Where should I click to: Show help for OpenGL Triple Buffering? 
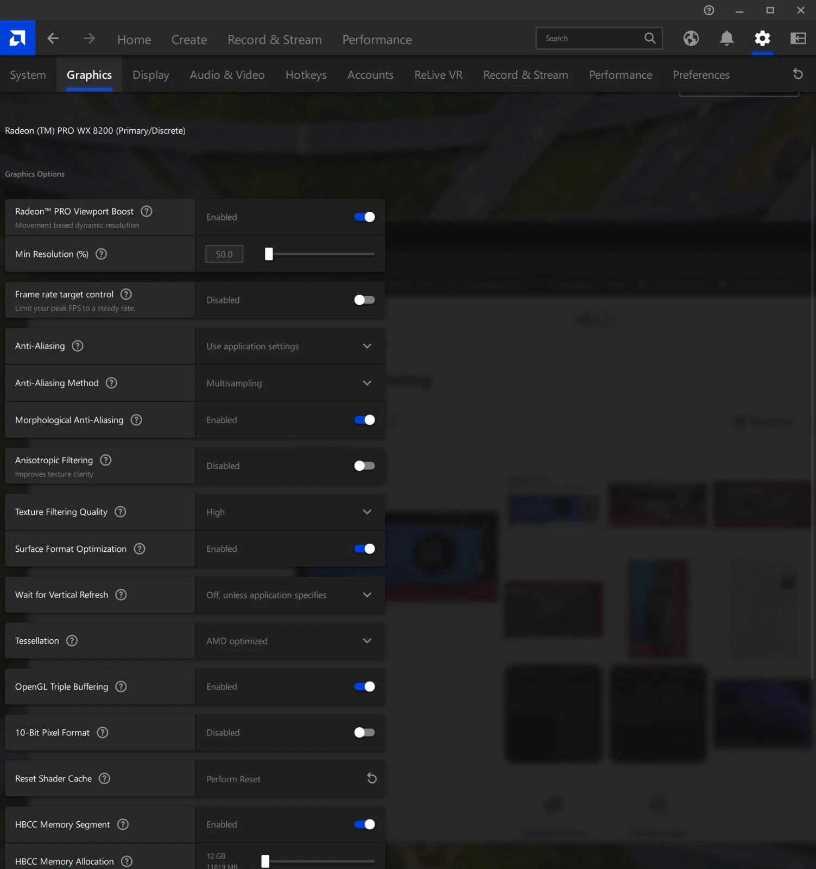coord(121,686)
